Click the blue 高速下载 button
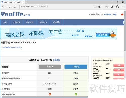126x98 pixels. pos(76,67)
